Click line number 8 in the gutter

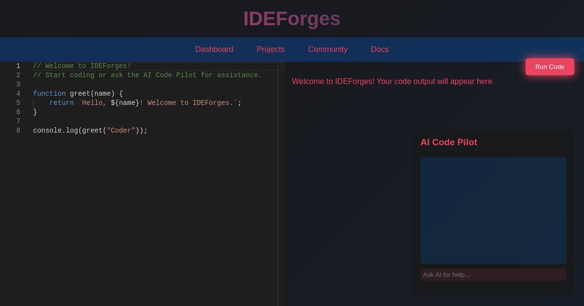(18, 131)
